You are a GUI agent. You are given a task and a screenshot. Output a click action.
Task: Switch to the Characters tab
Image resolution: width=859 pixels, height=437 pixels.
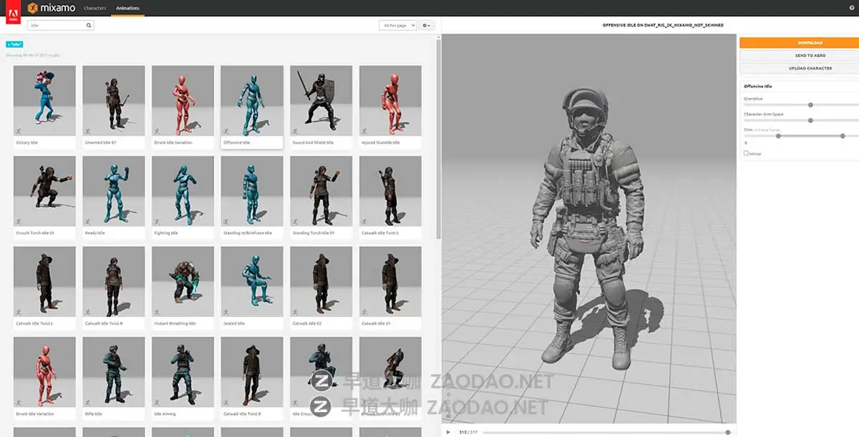pos(94,8)
